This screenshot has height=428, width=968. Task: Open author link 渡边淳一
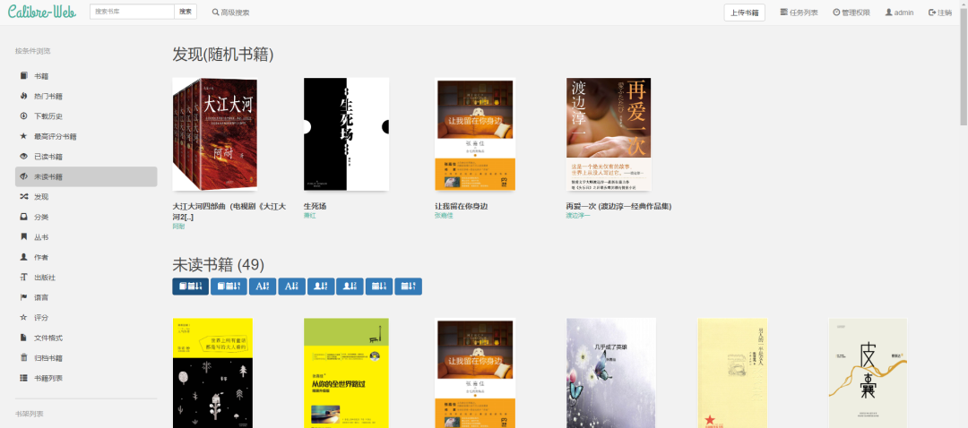click(578, 215)
